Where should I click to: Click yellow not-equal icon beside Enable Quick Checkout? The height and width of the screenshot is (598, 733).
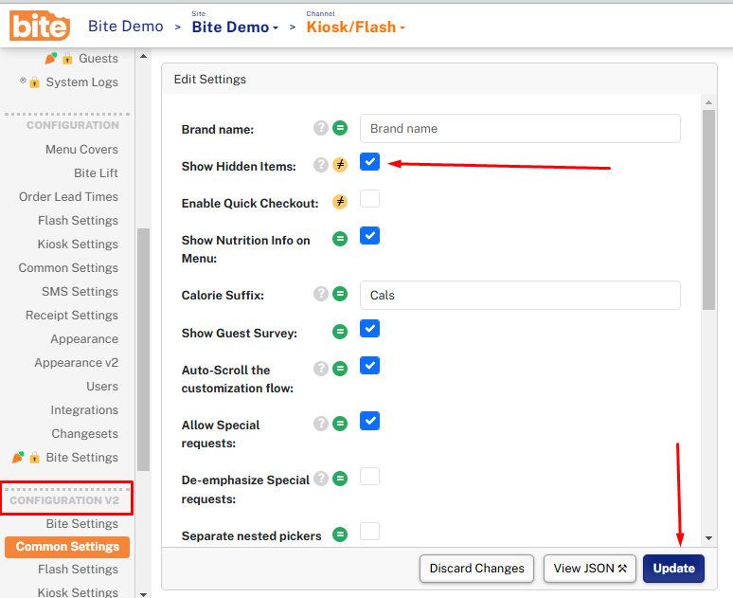340,202
